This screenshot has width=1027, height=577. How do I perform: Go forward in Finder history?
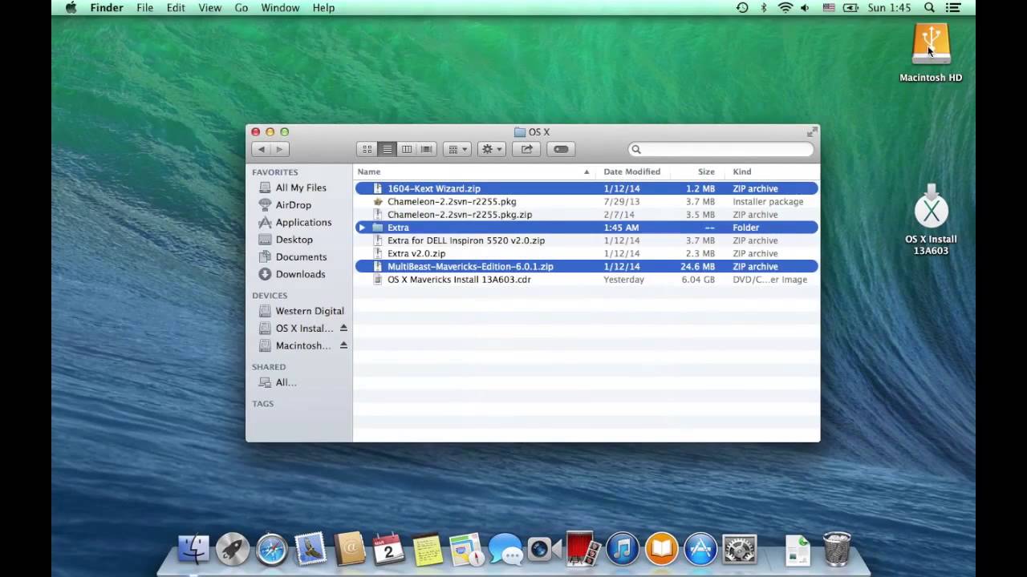tap(280, 149)
